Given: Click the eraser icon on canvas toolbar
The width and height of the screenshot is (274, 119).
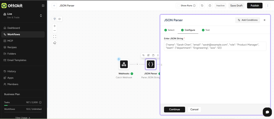Looking at the screenshot, I should 55,43.
